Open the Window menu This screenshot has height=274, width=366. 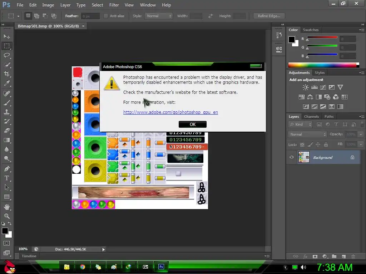(x=148, y=5)
